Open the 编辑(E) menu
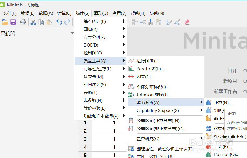 coord(28,13)
